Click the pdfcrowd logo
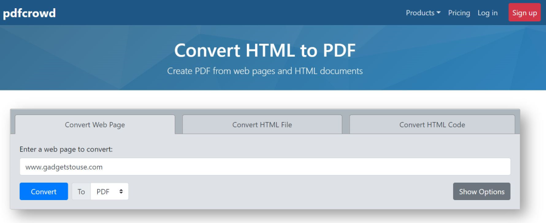The height and width of the screenshot is (223, 546). (29, 13)
